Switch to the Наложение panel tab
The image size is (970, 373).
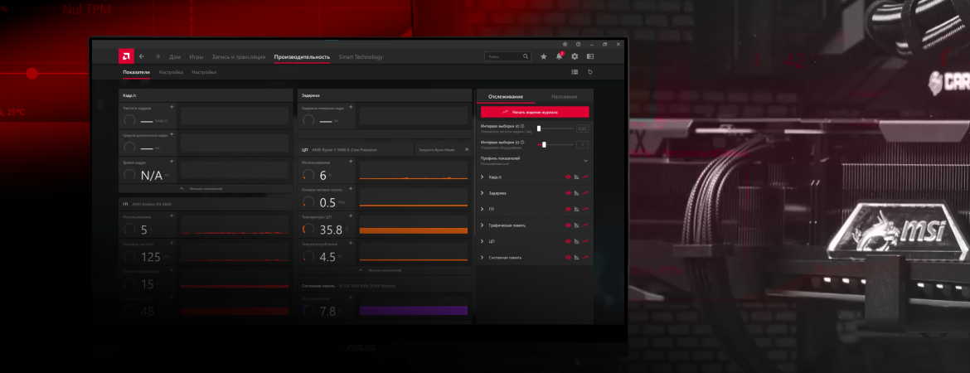pyautogui.click(x=565, y=96)
